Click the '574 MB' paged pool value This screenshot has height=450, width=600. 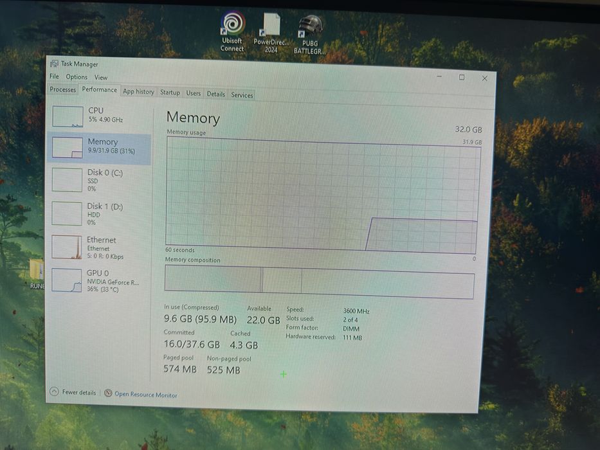click(180, 369)
